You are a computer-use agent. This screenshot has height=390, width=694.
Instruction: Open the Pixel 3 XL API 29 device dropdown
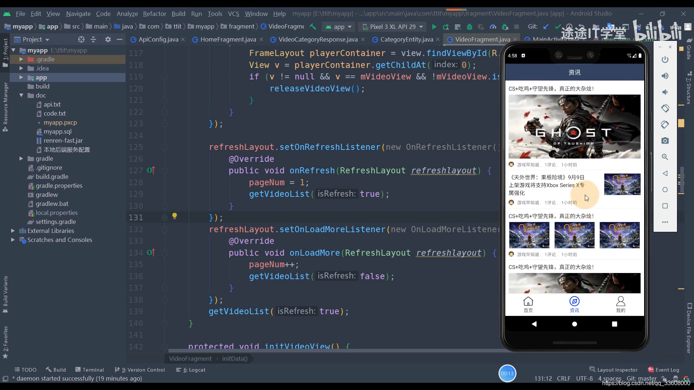click(393, 27)
